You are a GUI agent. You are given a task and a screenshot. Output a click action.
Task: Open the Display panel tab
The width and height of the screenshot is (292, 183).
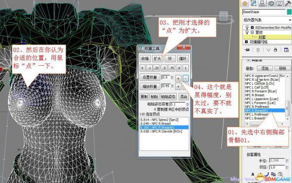click(280, 3)
